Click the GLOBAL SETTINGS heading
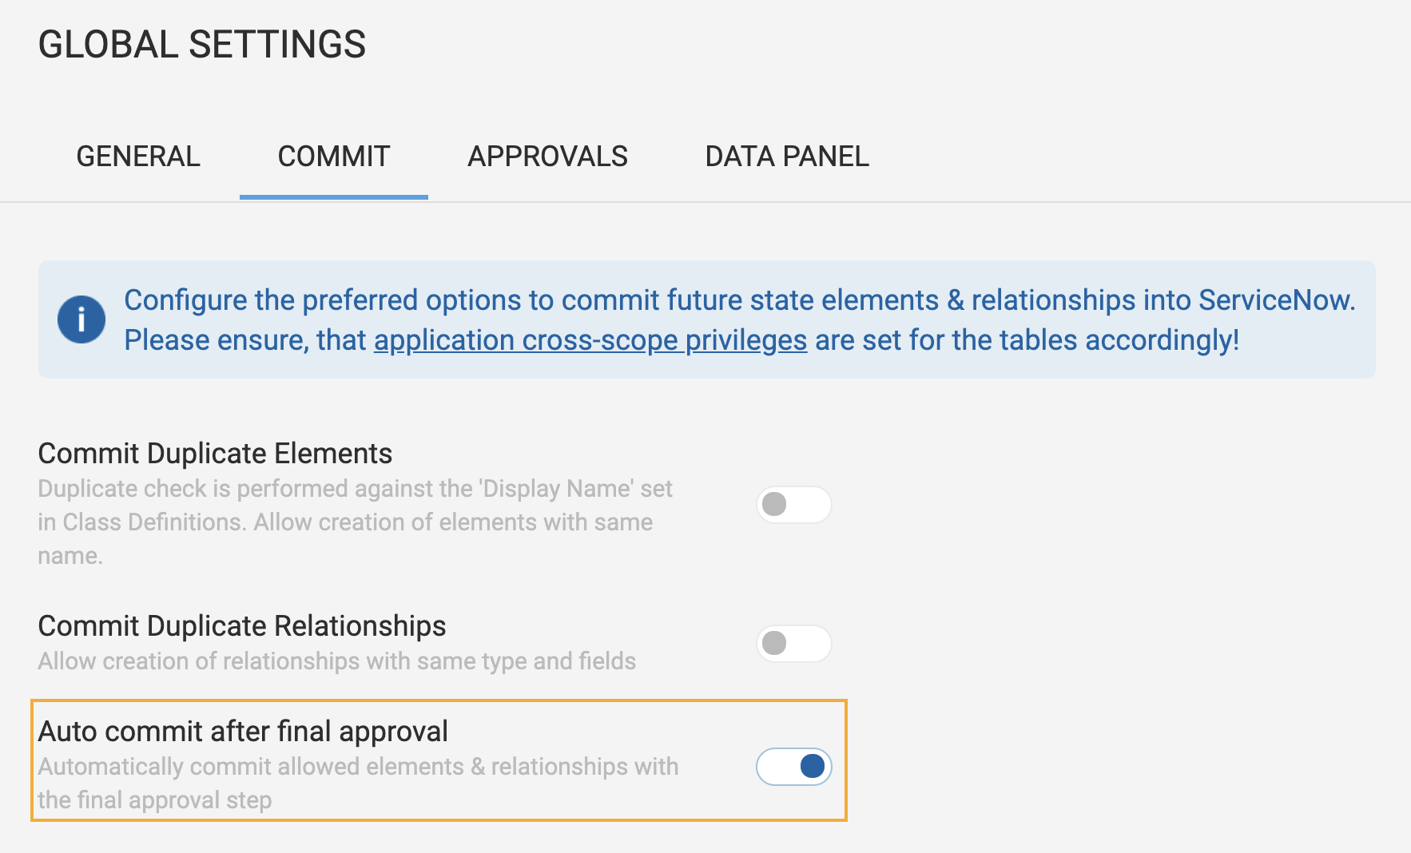Image resolution: width=1411 pixels, height=853 pixels. click(201, 45)
